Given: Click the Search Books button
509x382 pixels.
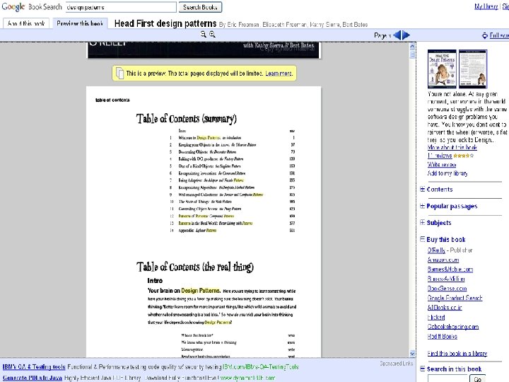Looking at the screenshot, I should pyautogui.click(x=200, y=7).
